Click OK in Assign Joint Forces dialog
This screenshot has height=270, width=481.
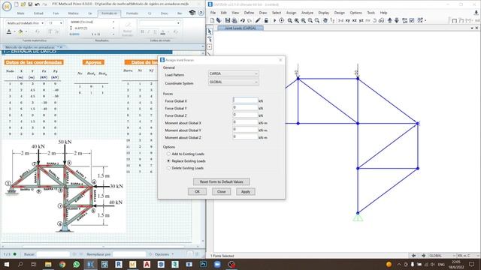tap(197, 192)
